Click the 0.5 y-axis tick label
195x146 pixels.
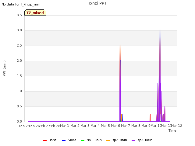coord(19,106)
